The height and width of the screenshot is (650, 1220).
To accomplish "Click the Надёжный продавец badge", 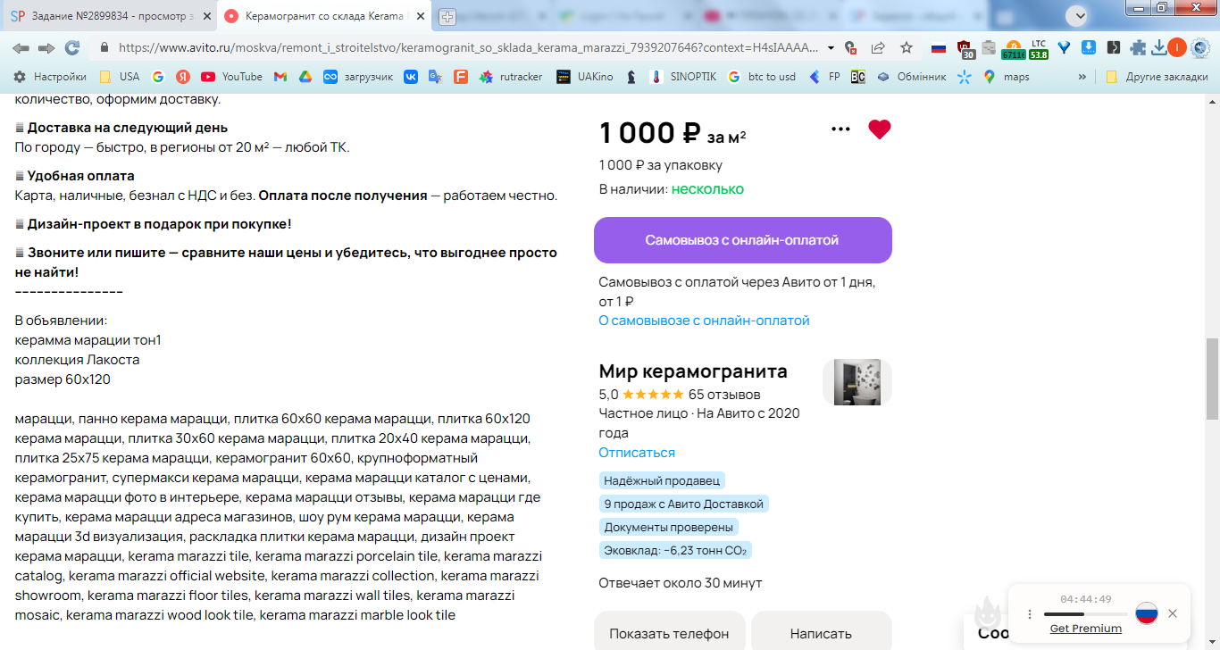I will pos(662,480).
